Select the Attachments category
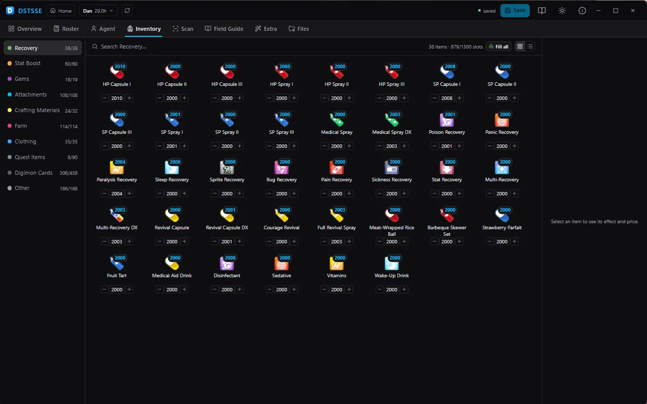647x404 pixels. coord(42,94)
